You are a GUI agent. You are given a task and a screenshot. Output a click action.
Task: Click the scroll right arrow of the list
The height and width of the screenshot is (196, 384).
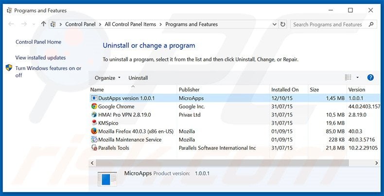(x=377, y=163)
